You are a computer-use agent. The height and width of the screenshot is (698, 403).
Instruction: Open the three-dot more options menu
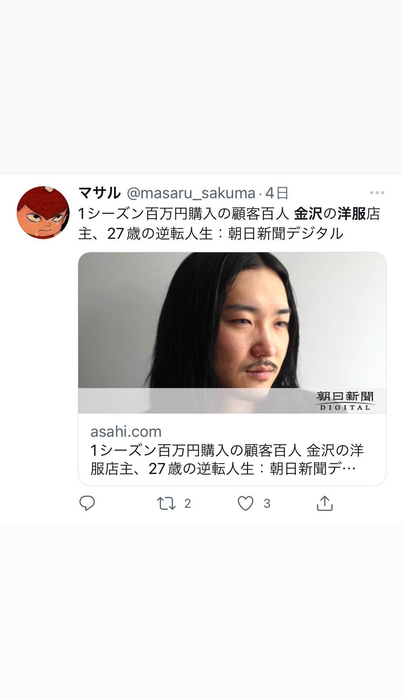tap(377, 193)
